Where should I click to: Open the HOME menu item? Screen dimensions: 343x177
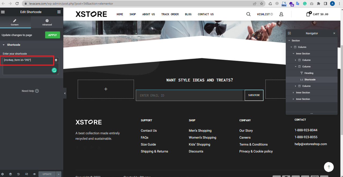coord(120,14)
